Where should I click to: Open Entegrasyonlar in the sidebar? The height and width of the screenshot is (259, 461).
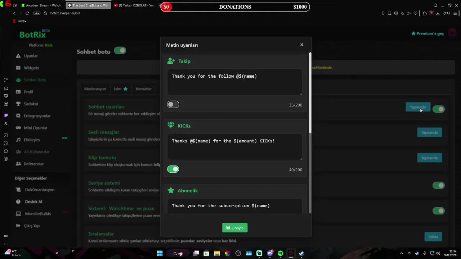point(33,116)
